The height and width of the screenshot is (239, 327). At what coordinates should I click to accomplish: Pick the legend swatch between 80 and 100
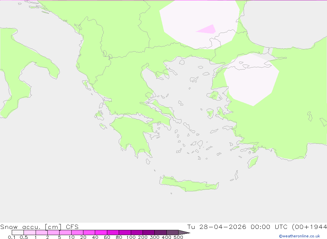(125, 232)
